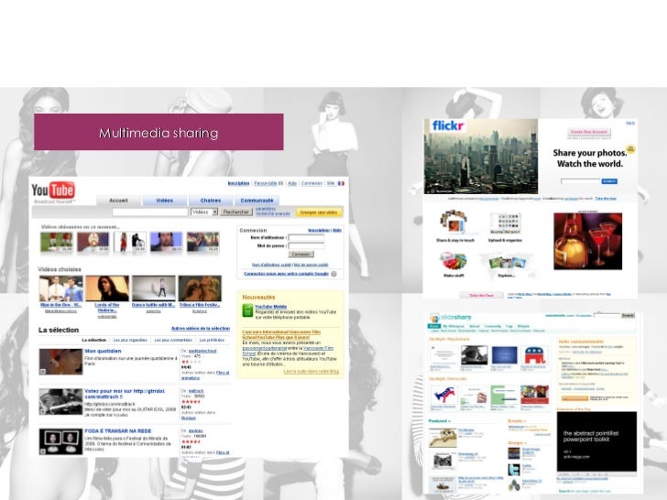Click yellow upload video button on YouTube
667x500 pixels.
pyautogui.click(x=319, y=212)
